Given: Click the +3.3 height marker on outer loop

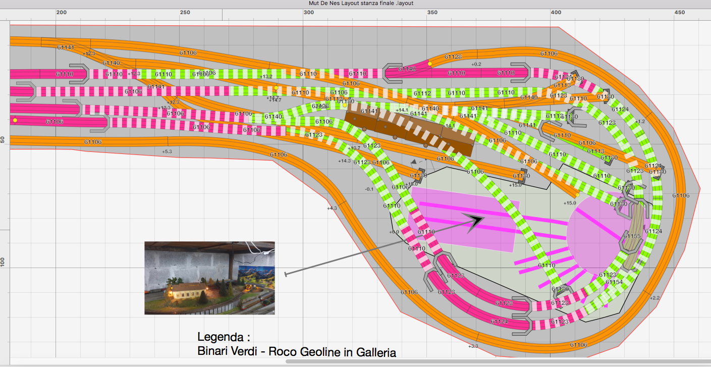Looking at the screenshot, I should (x=473, y=346).
